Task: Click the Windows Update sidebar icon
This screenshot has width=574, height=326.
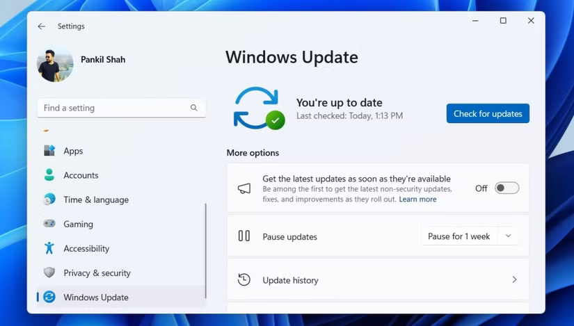Action: point(49,297)
